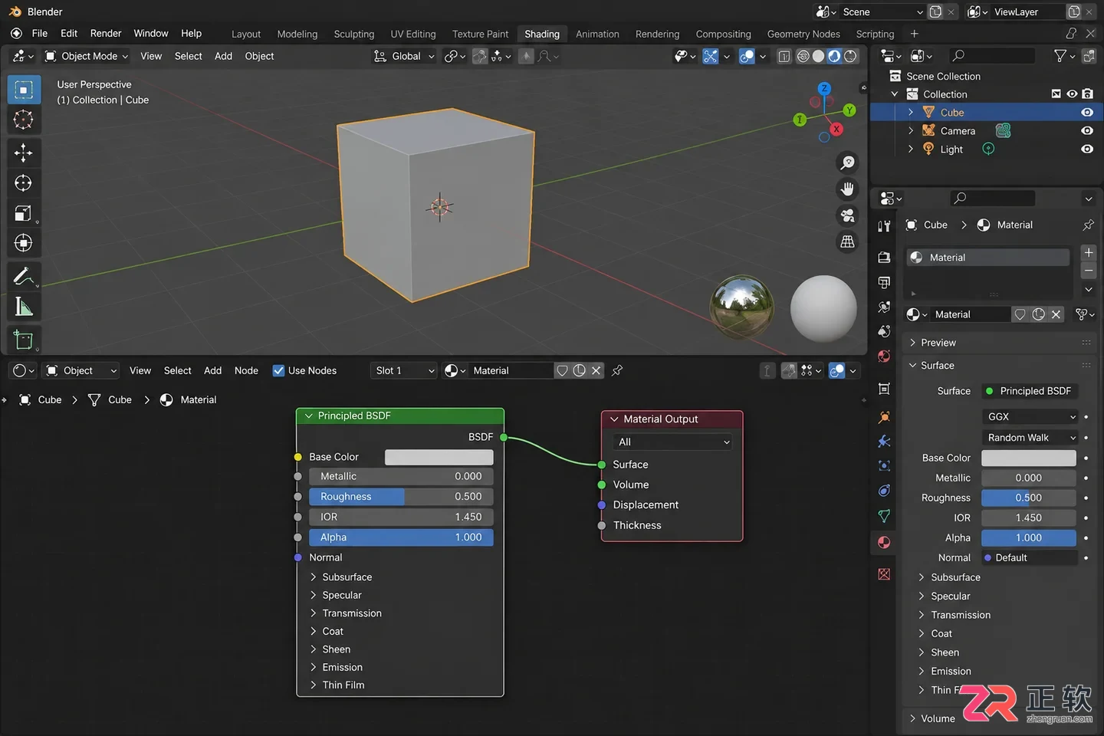Select the Add Cube tool
This screenshot has height=736, width=1104.
[x=24, y=339]
